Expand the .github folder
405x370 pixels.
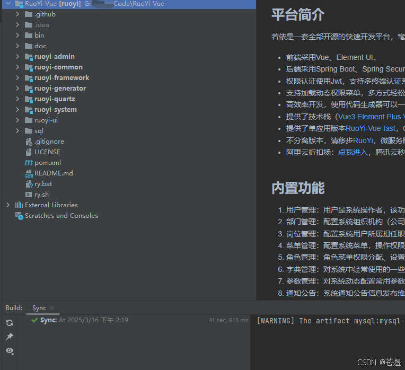[17, 14]
